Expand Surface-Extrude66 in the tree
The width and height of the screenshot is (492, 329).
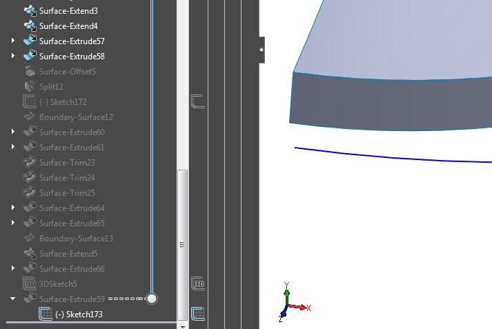click(13, 268)
